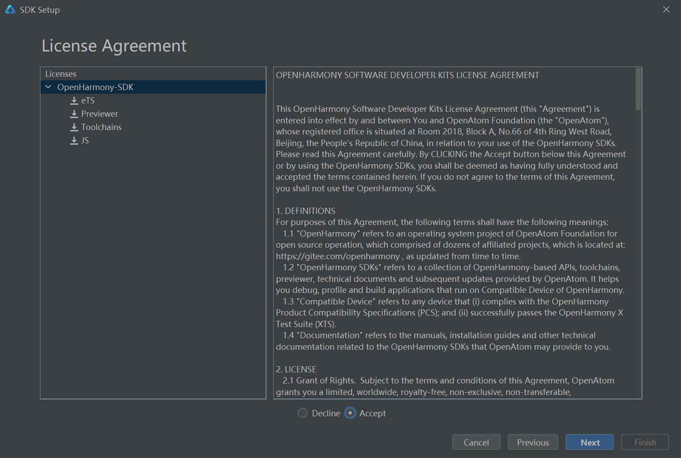
Task: Go back with the Previous button
Action: click(533, 442)
